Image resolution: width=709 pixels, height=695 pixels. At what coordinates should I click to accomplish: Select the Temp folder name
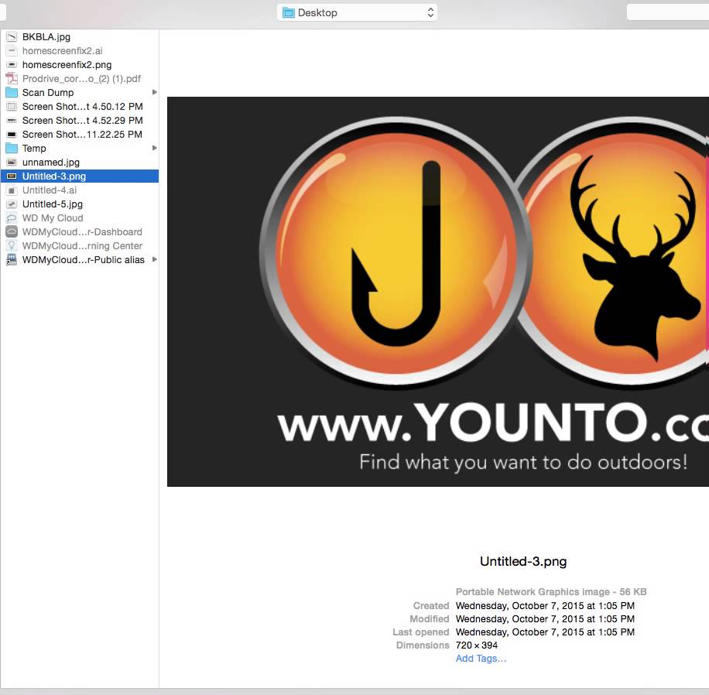34,149
